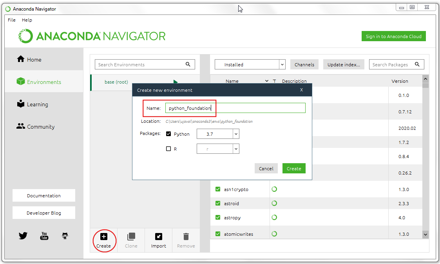The image size is (440, 264).
Task: Click the Clone environment icon
Action: [131, 237]
